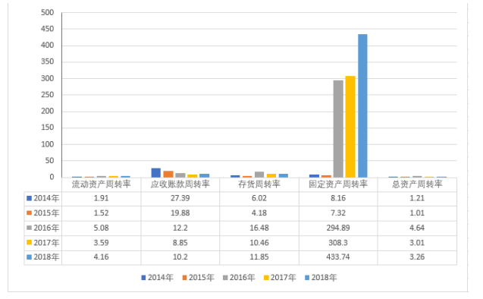Click the 2017年 legend label below the chart
This screenshot has width=483, height=299.
(x=283, y=278)
